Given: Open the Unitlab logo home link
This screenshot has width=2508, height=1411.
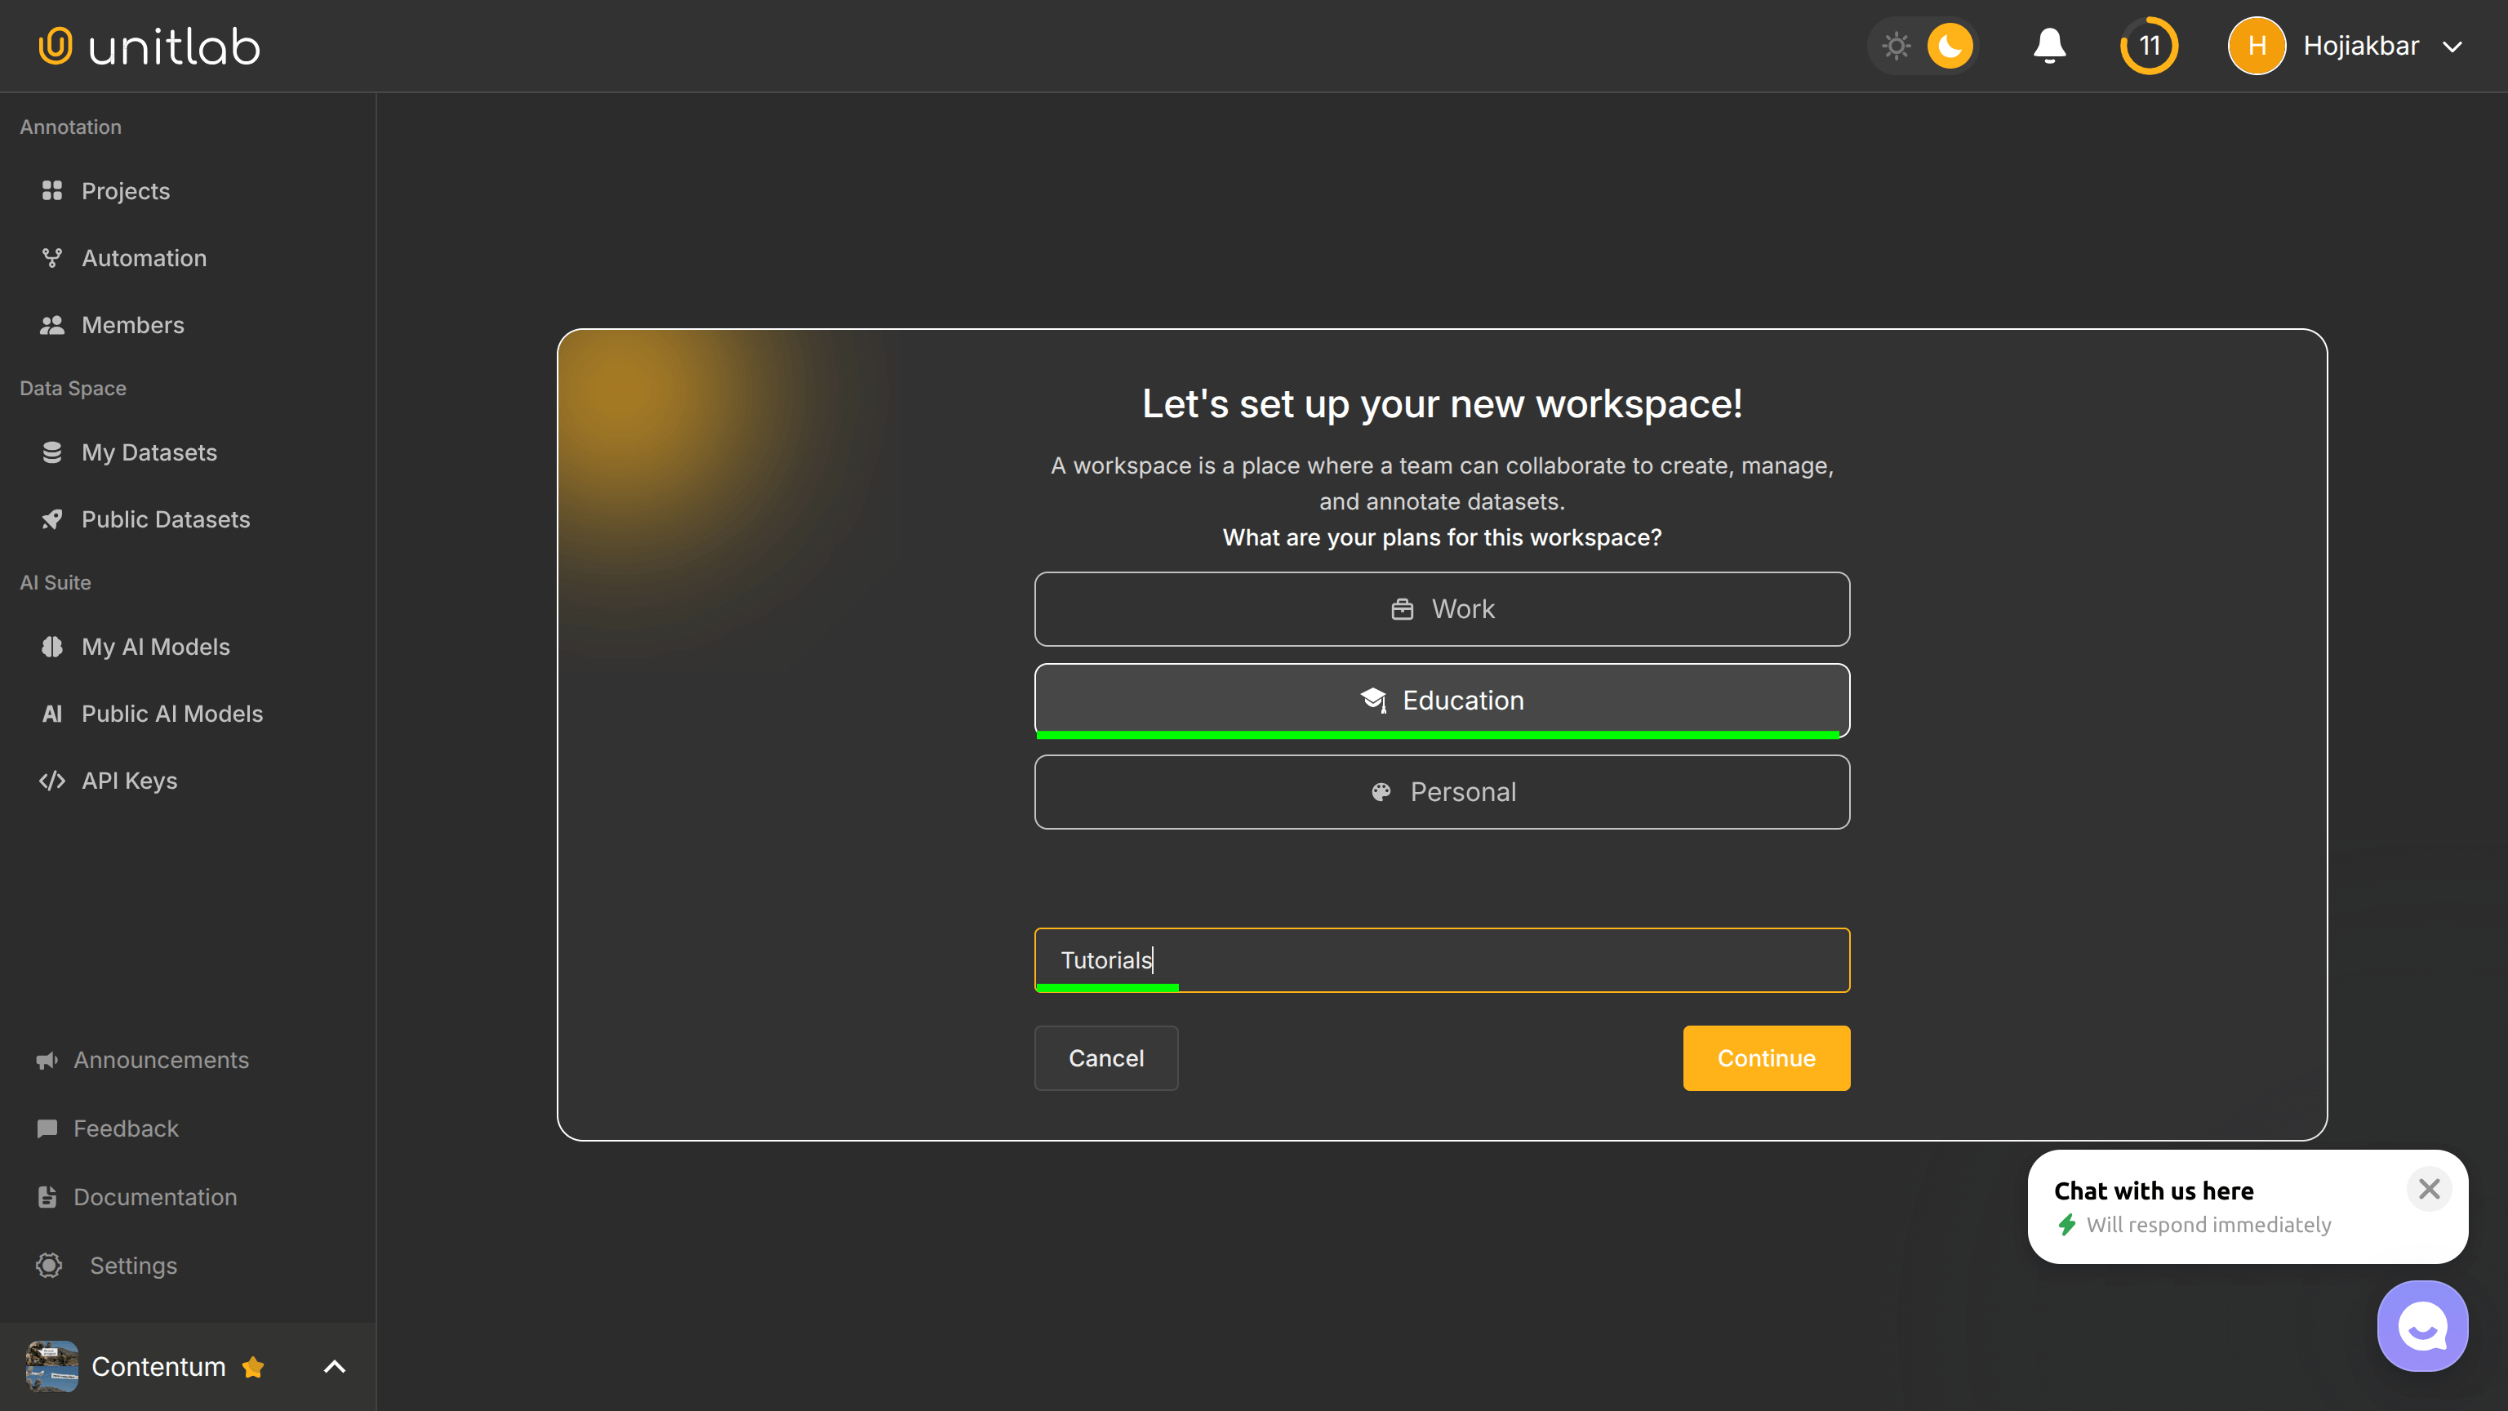Looking at the screenshot, I should 148,45.
